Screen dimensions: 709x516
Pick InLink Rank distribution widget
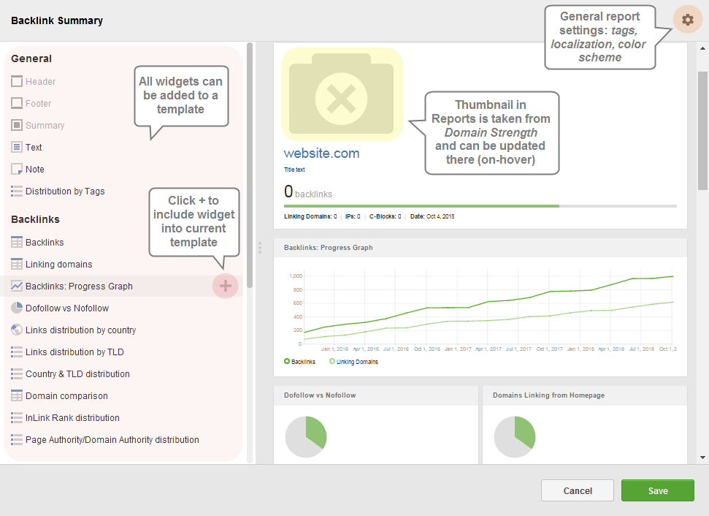point(72,418)
